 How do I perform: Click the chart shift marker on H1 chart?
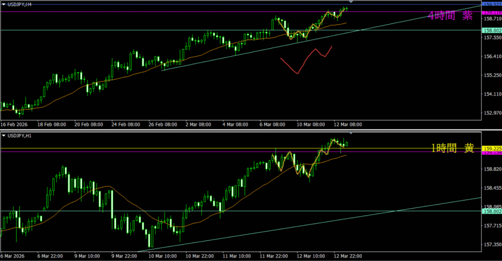coord(351,133)
